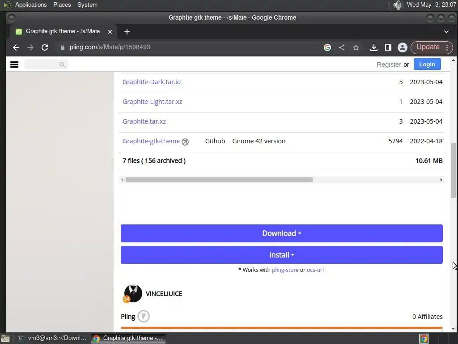The height and width of the screenshot is (344, 458).
Task: Open Graphite-gtk-theme Github link
Action: (151, 141)
